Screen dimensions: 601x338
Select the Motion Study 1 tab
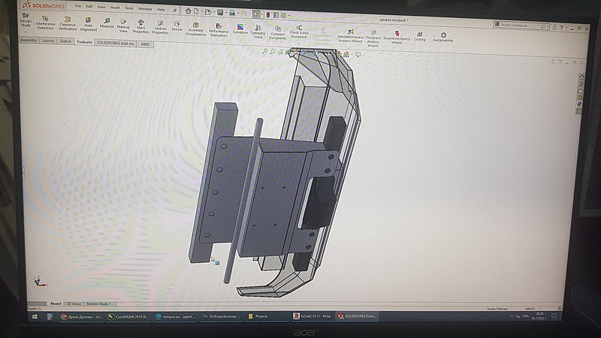(x=98, y=303)
